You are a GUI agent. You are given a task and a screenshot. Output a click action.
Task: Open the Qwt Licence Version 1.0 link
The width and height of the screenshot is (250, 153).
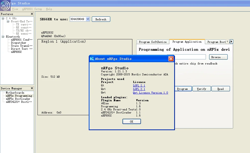click(151, 93)
